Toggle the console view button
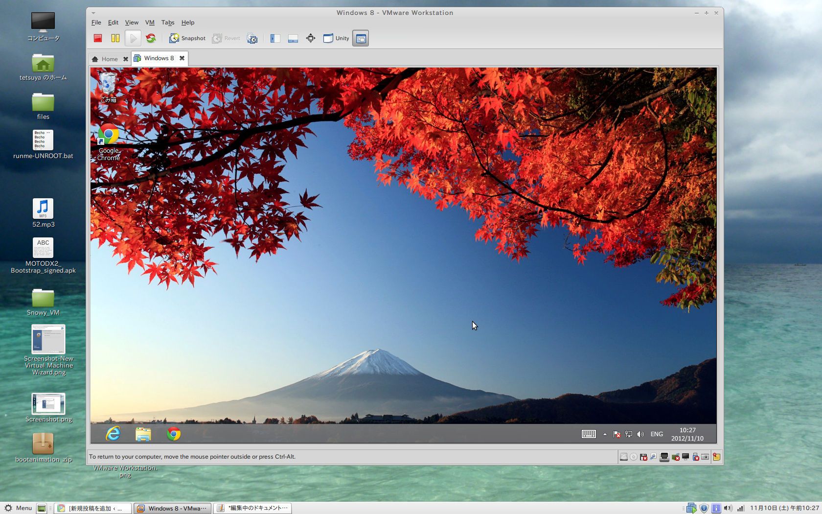 point(361,38)
